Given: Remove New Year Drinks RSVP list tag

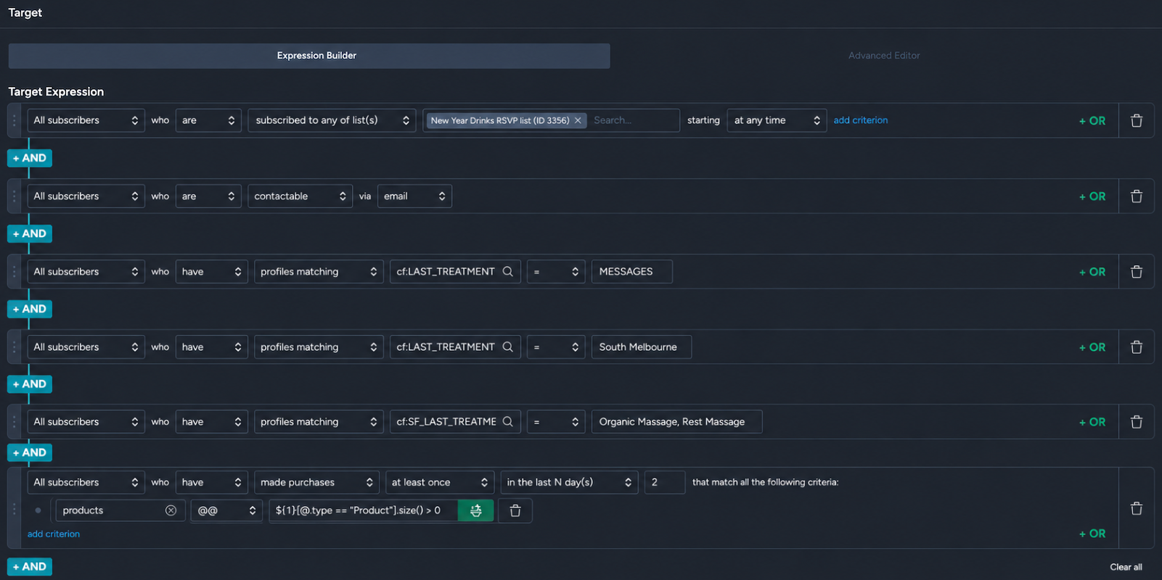Looking at the screenshot, I should [578, 120].
